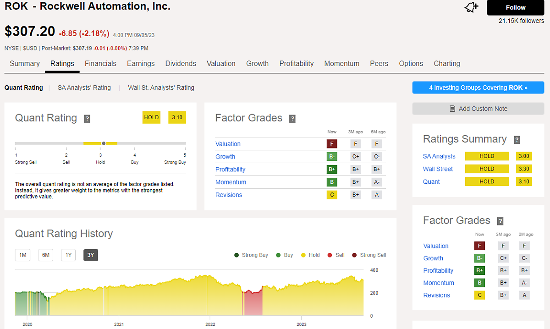550x329 pixels.
Task: Click yellow HOLD badge in Quant Rating
Action: pyautogui.click(x=151, y=117)
